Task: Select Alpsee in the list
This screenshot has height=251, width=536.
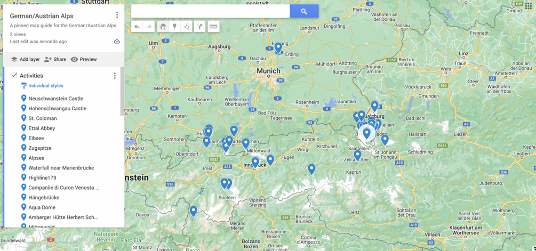Action: point(36,158)
